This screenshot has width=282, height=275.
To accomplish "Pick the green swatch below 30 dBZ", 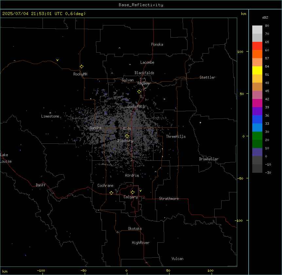I will point(257,136).
